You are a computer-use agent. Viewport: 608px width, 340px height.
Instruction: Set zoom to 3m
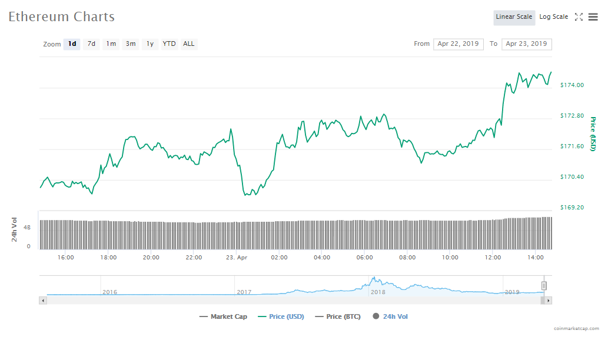click(x=131, y=44)
